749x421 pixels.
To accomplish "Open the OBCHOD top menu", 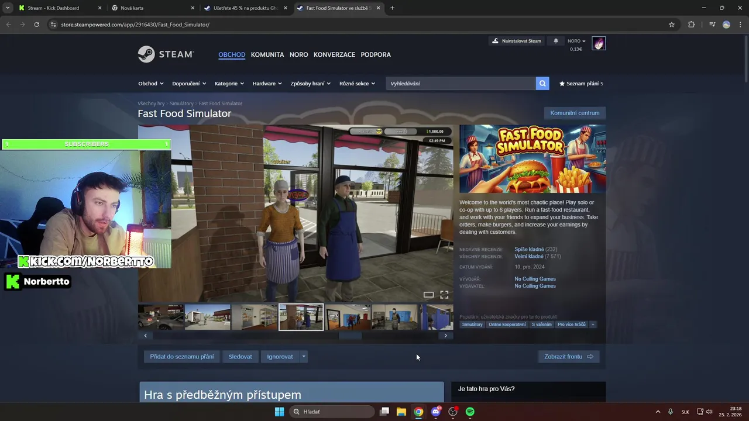I will click(232, 55).
